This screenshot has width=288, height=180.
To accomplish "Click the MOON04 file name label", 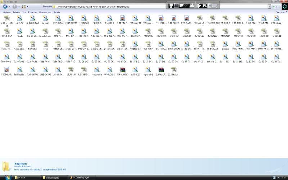I will click(x=187, y=36).
